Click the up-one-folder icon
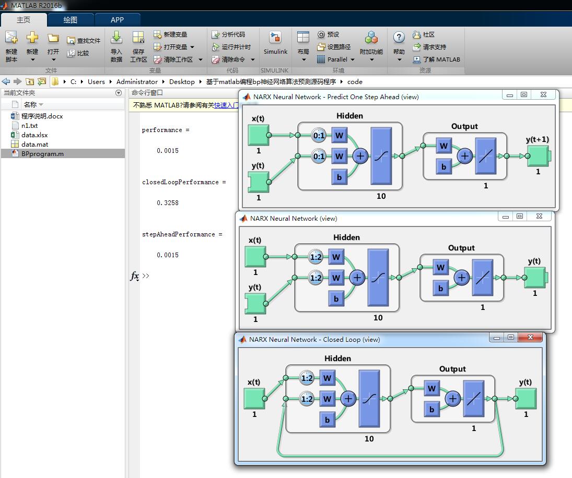 click(x=30, y=81)
